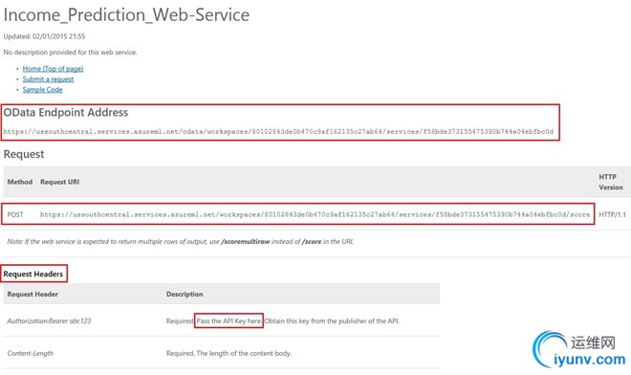Click the HTTP/1.1 version cell
This screenshot has height=375, width=631.
pyautogui.click(x=612, y=214)
